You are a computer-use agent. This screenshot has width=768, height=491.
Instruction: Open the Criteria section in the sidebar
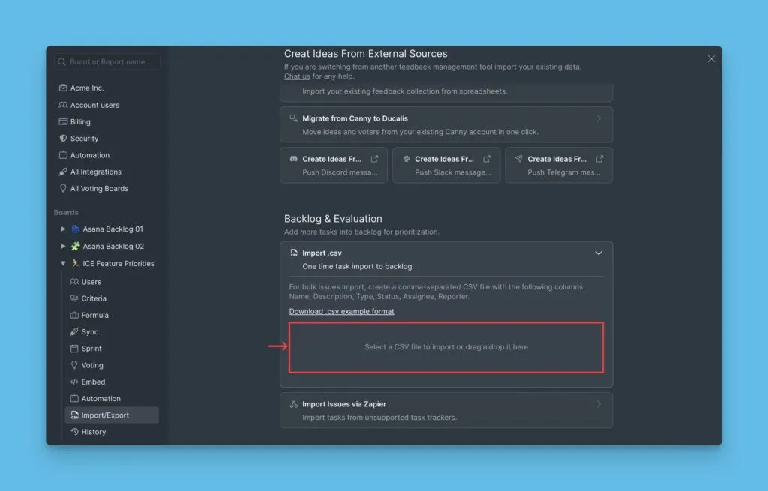[75, 298]
